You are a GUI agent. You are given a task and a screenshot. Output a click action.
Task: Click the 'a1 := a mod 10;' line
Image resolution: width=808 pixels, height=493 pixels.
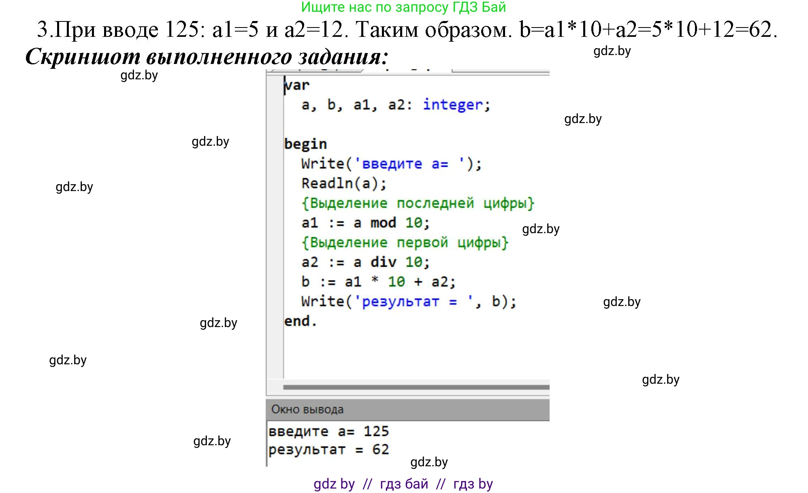pyautogui.click(x=365, y=223)
